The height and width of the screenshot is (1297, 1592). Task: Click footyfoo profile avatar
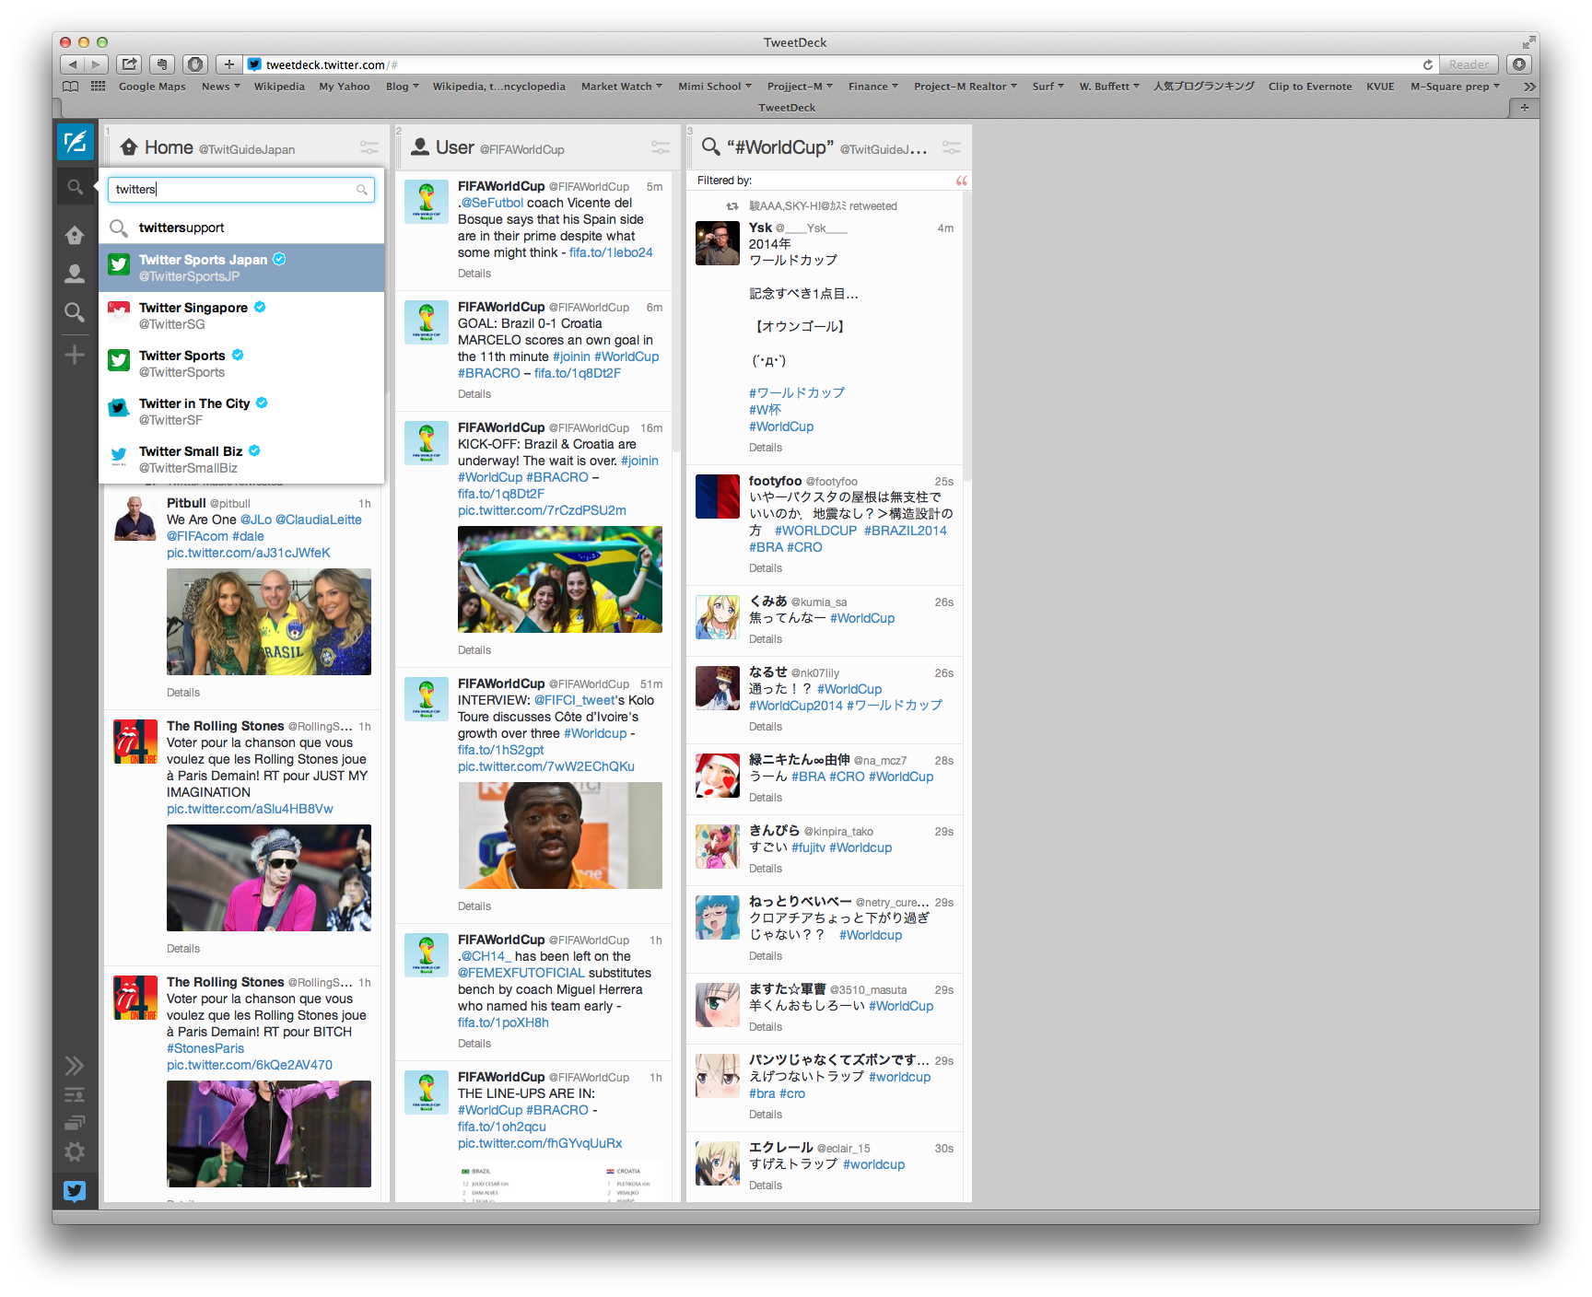point(718,497)
